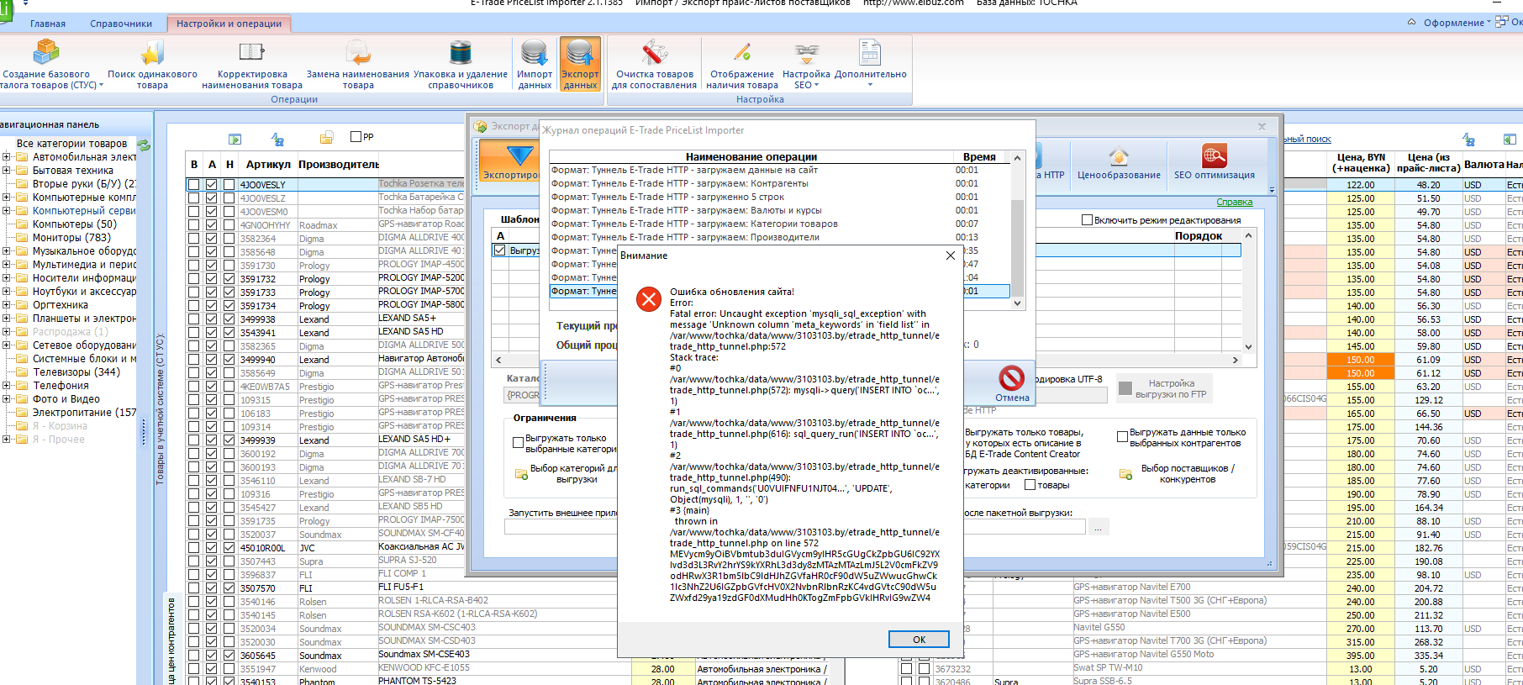
Task: Switch to the Главная ribbon tab
Action: [x=48, y=24]
